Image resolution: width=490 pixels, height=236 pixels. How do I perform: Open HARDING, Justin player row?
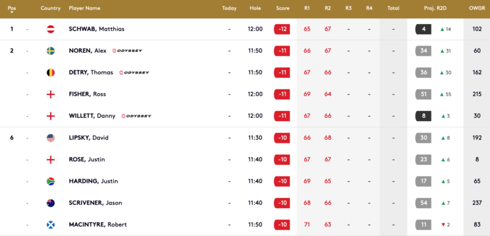point(245,181)
